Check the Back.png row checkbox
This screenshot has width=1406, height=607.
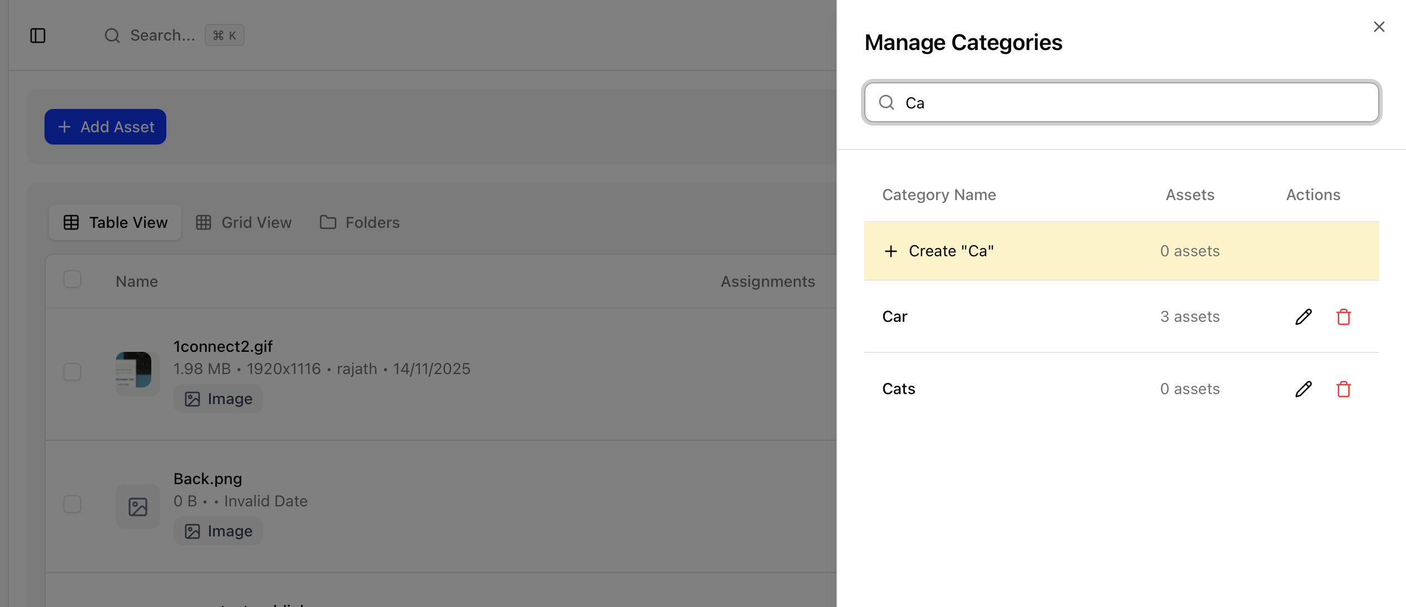pos(72,504)
